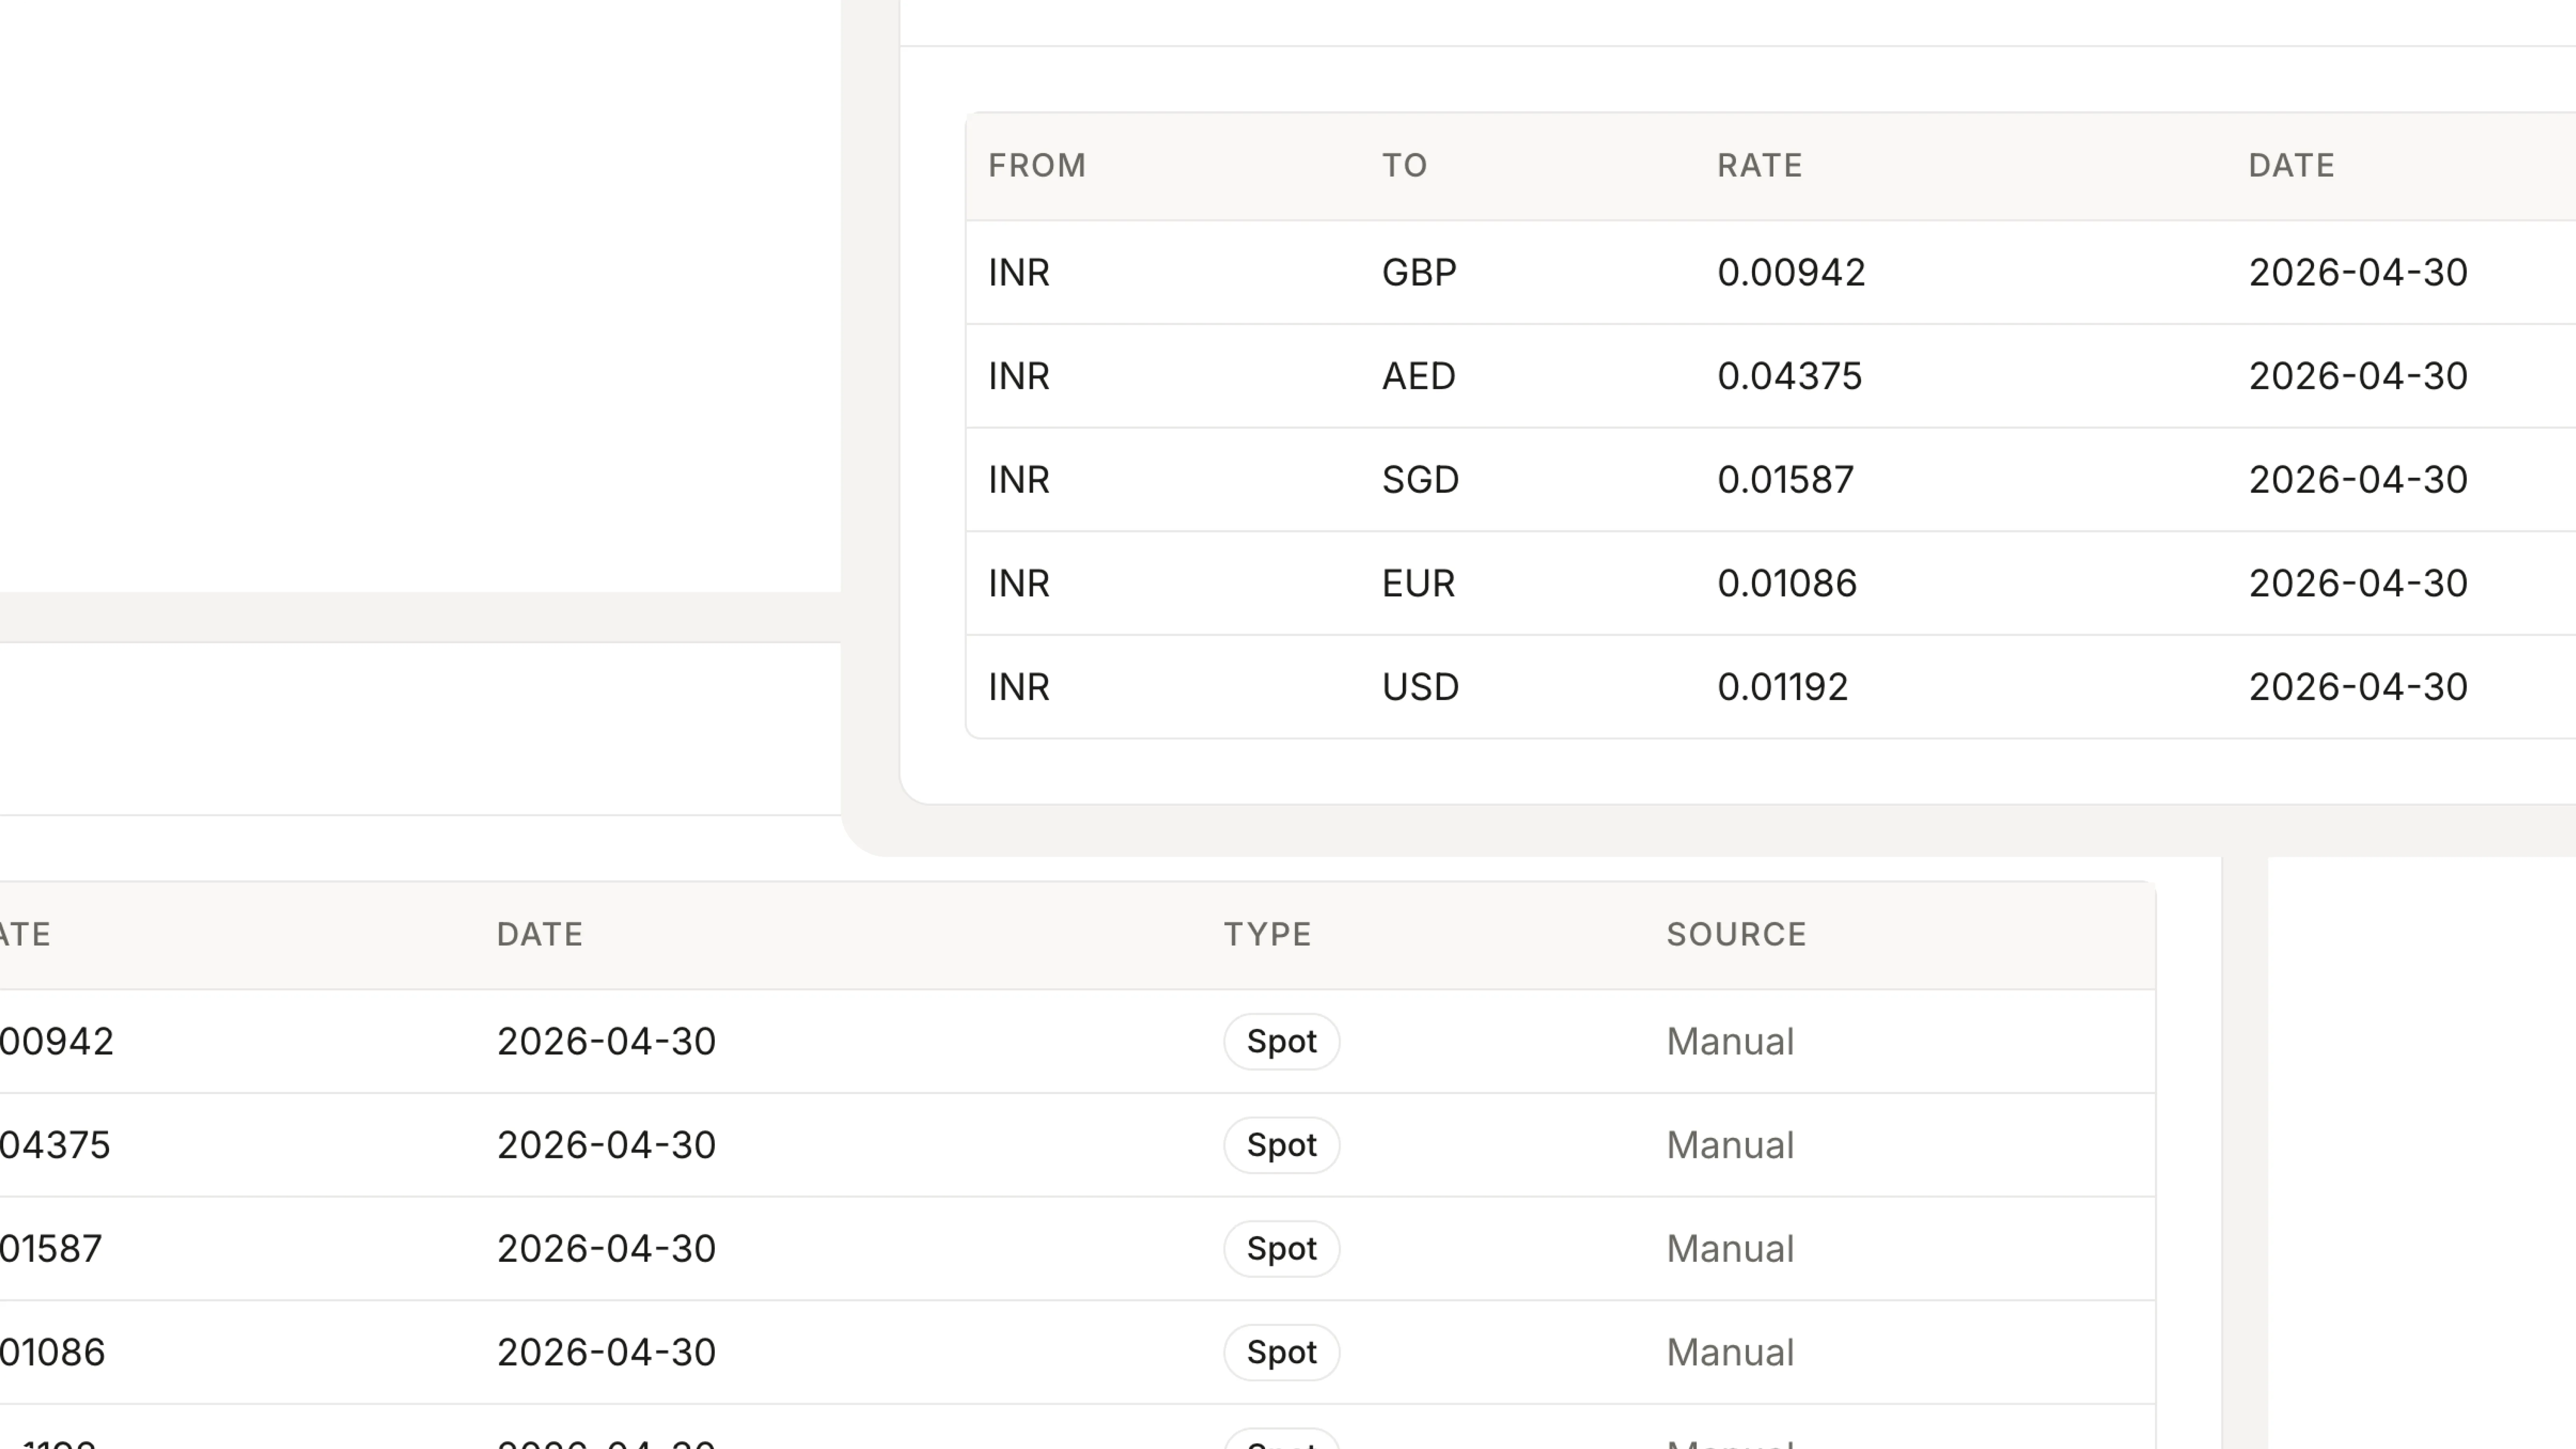Image resolution: width=2576 pixels, height=1449 pixels.
Task: Click the 0.01192 rate in the USD row
Action: click(1783, 687)
